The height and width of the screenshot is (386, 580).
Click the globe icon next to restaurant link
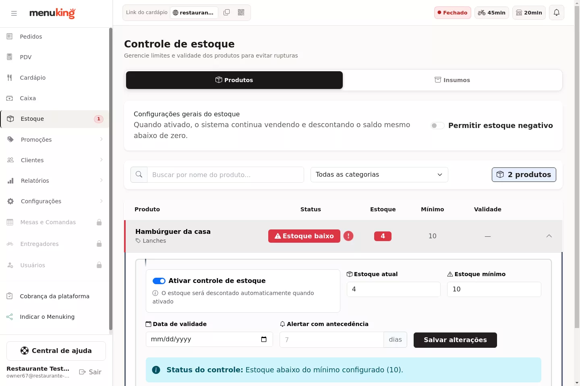[176, 12]
